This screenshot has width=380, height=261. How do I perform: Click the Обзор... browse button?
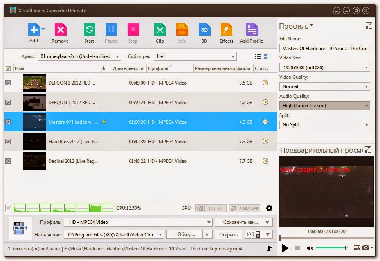tap(184, 234)
